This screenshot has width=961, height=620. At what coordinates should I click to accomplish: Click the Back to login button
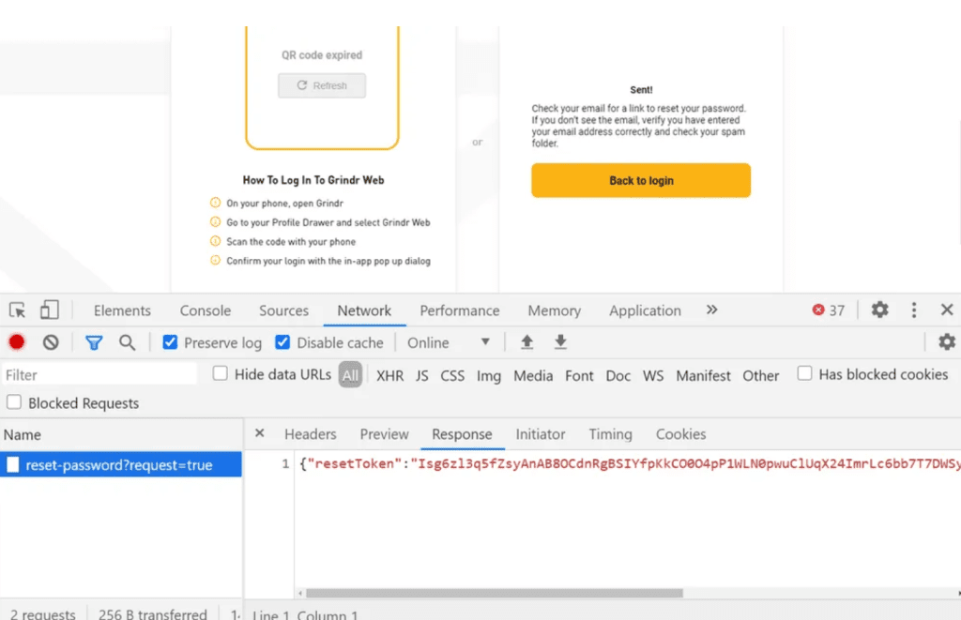click(x=641, y=180)
